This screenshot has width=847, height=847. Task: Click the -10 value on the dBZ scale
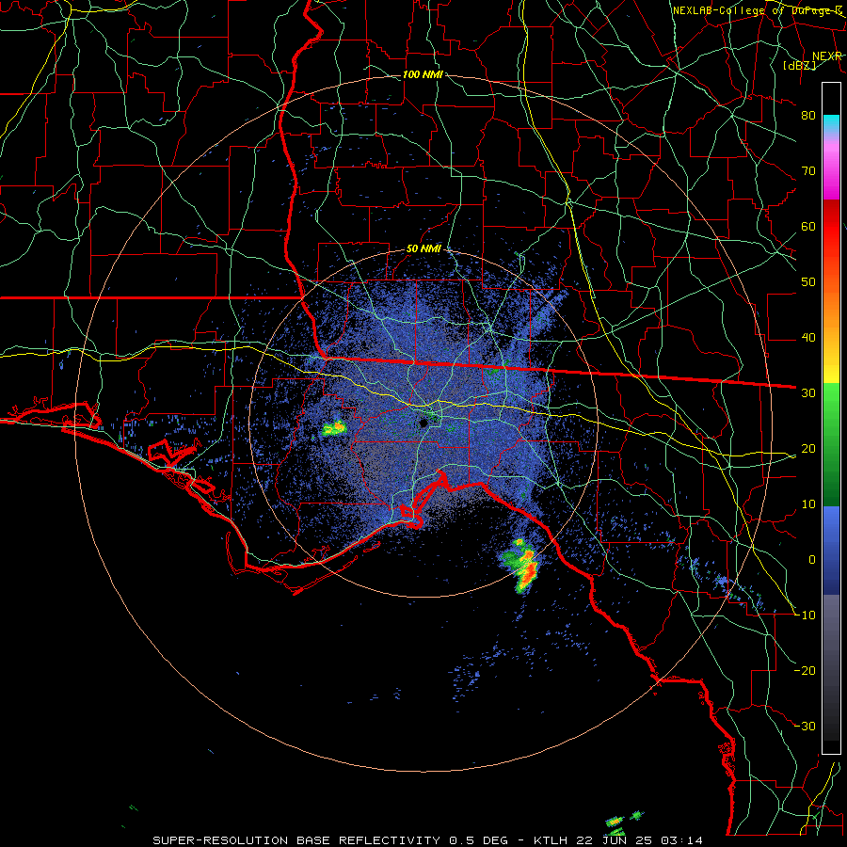tap(806, 615)
